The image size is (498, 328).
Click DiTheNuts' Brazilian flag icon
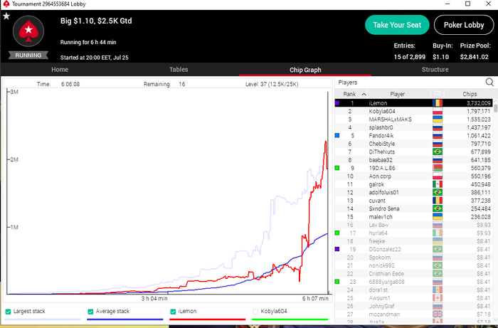tap(438, 152)
